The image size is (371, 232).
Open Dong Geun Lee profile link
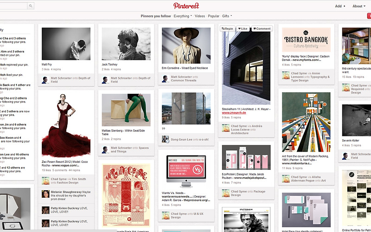click(x=181, y=140)
